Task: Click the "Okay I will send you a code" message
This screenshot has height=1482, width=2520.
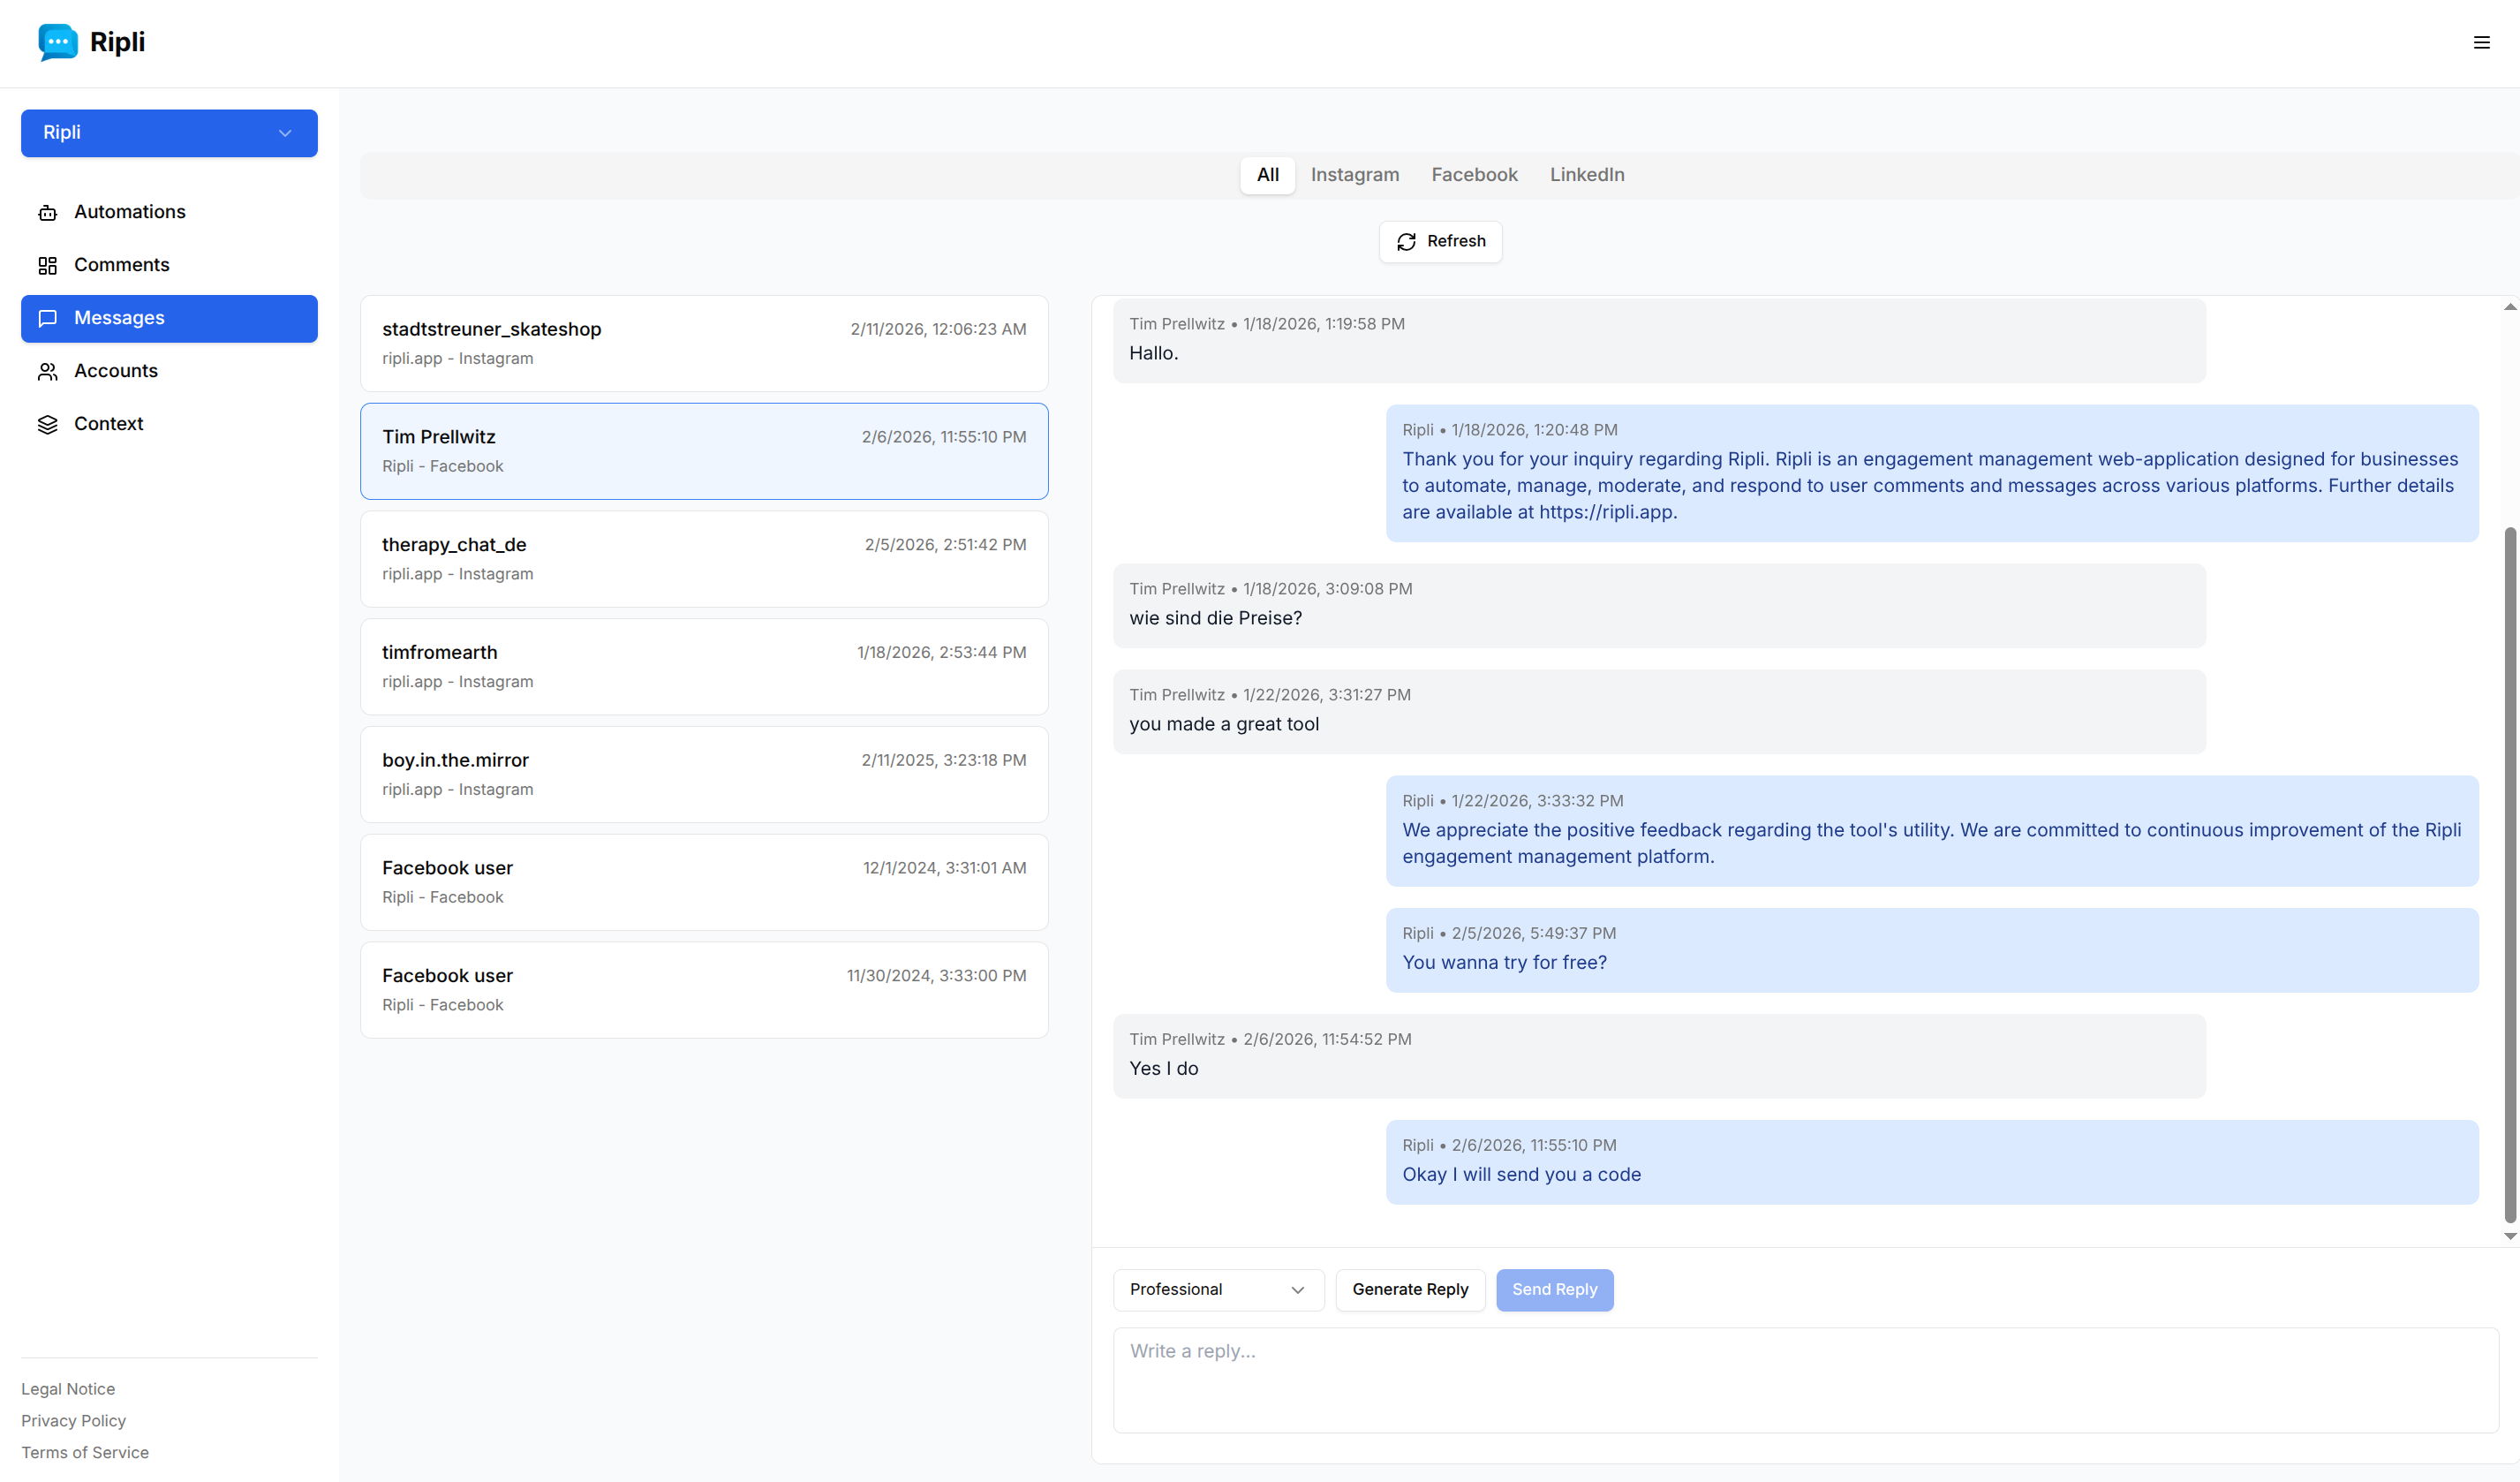Action: (1931, 1162)
